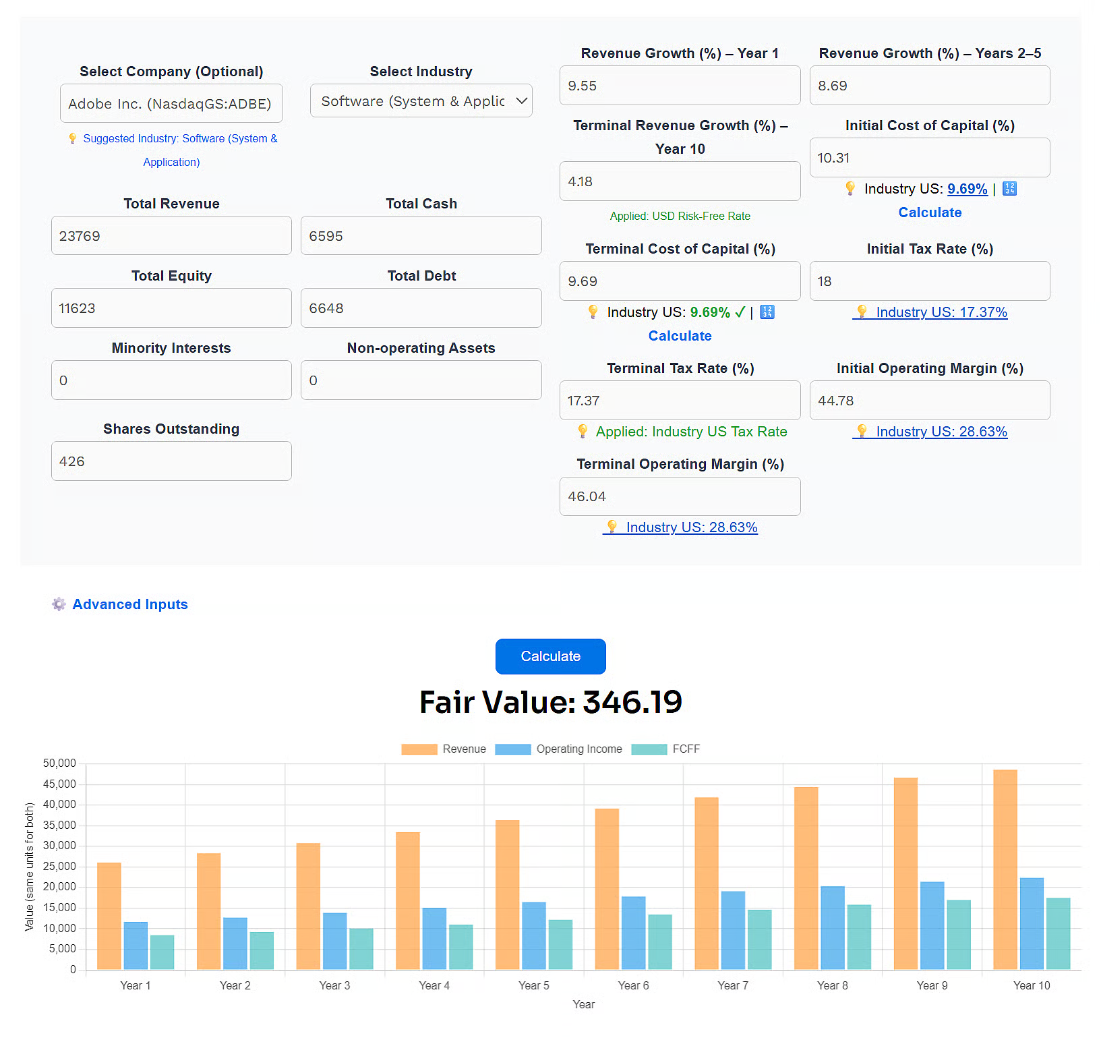1101x1042 pixels.
Task: Expand the Advanced Inputs section
Action: [x=130, y=604]
